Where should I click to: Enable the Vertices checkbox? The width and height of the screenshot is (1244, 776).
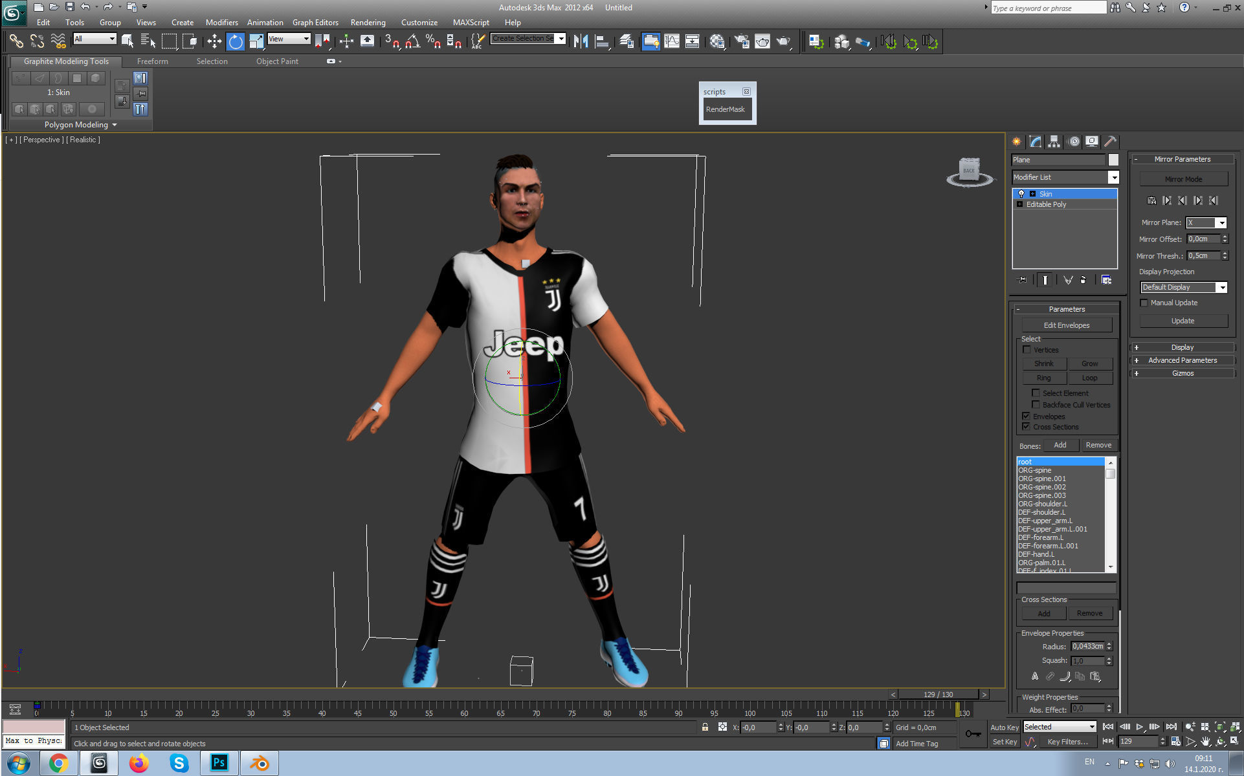click(x=1027, y=350)
